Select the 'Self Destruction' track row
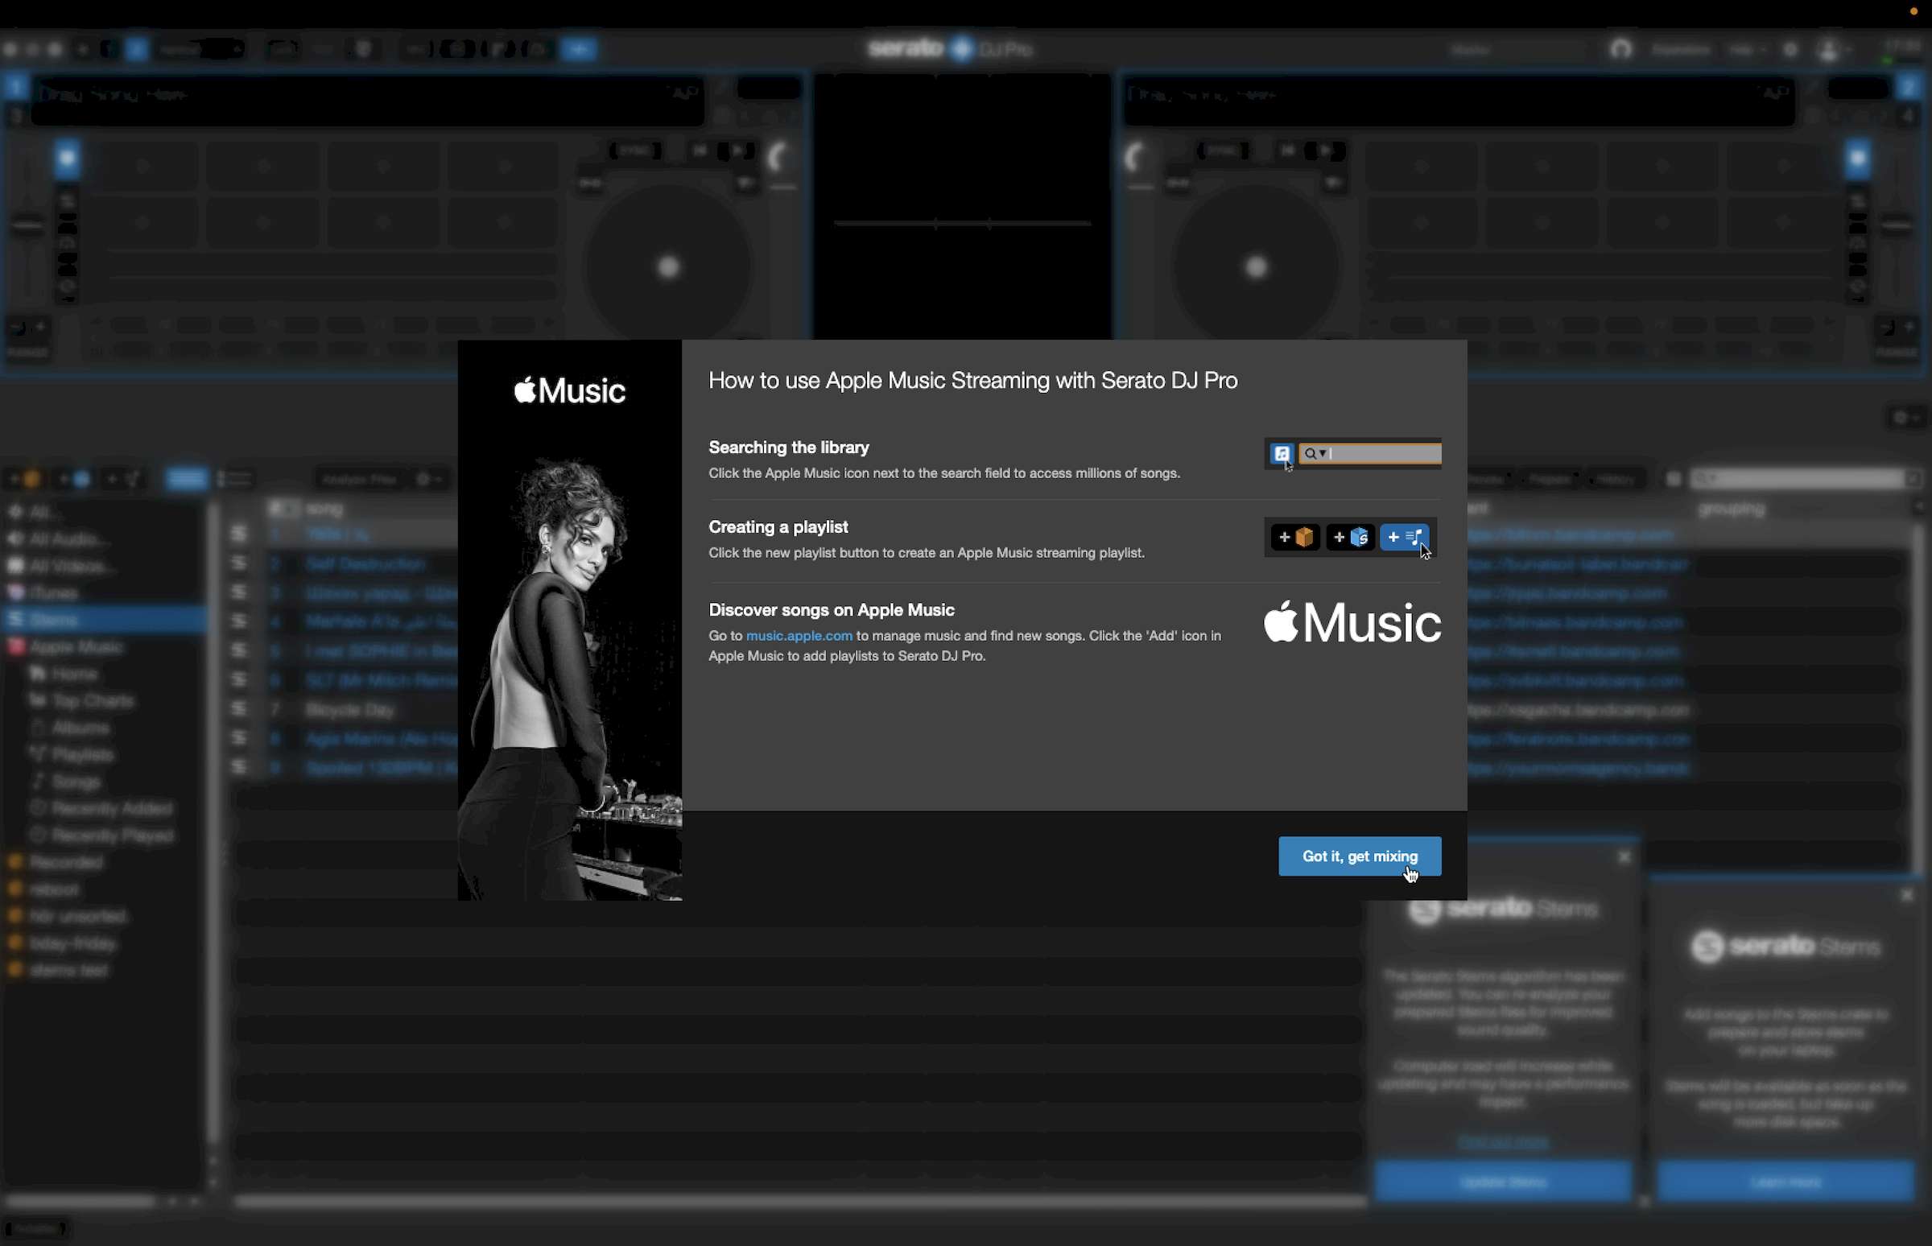The height and width of the screenshot is (1246, 1932). click(364, 563)
